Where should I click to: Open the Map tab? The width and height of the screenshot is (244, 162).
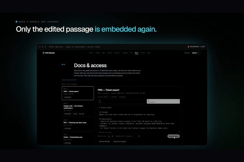[104, 53]
